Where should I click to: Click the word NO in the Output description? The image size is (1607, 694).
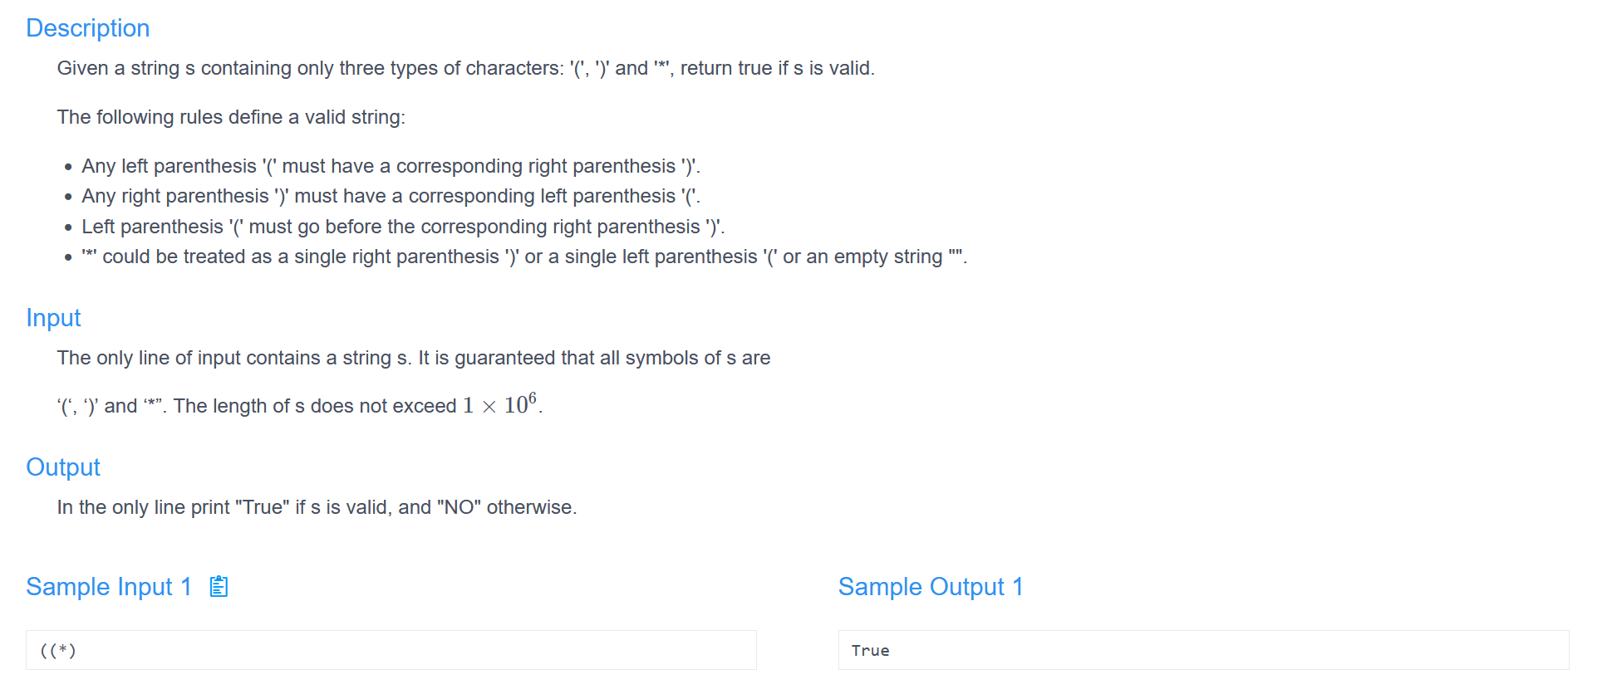pos(459,506)
